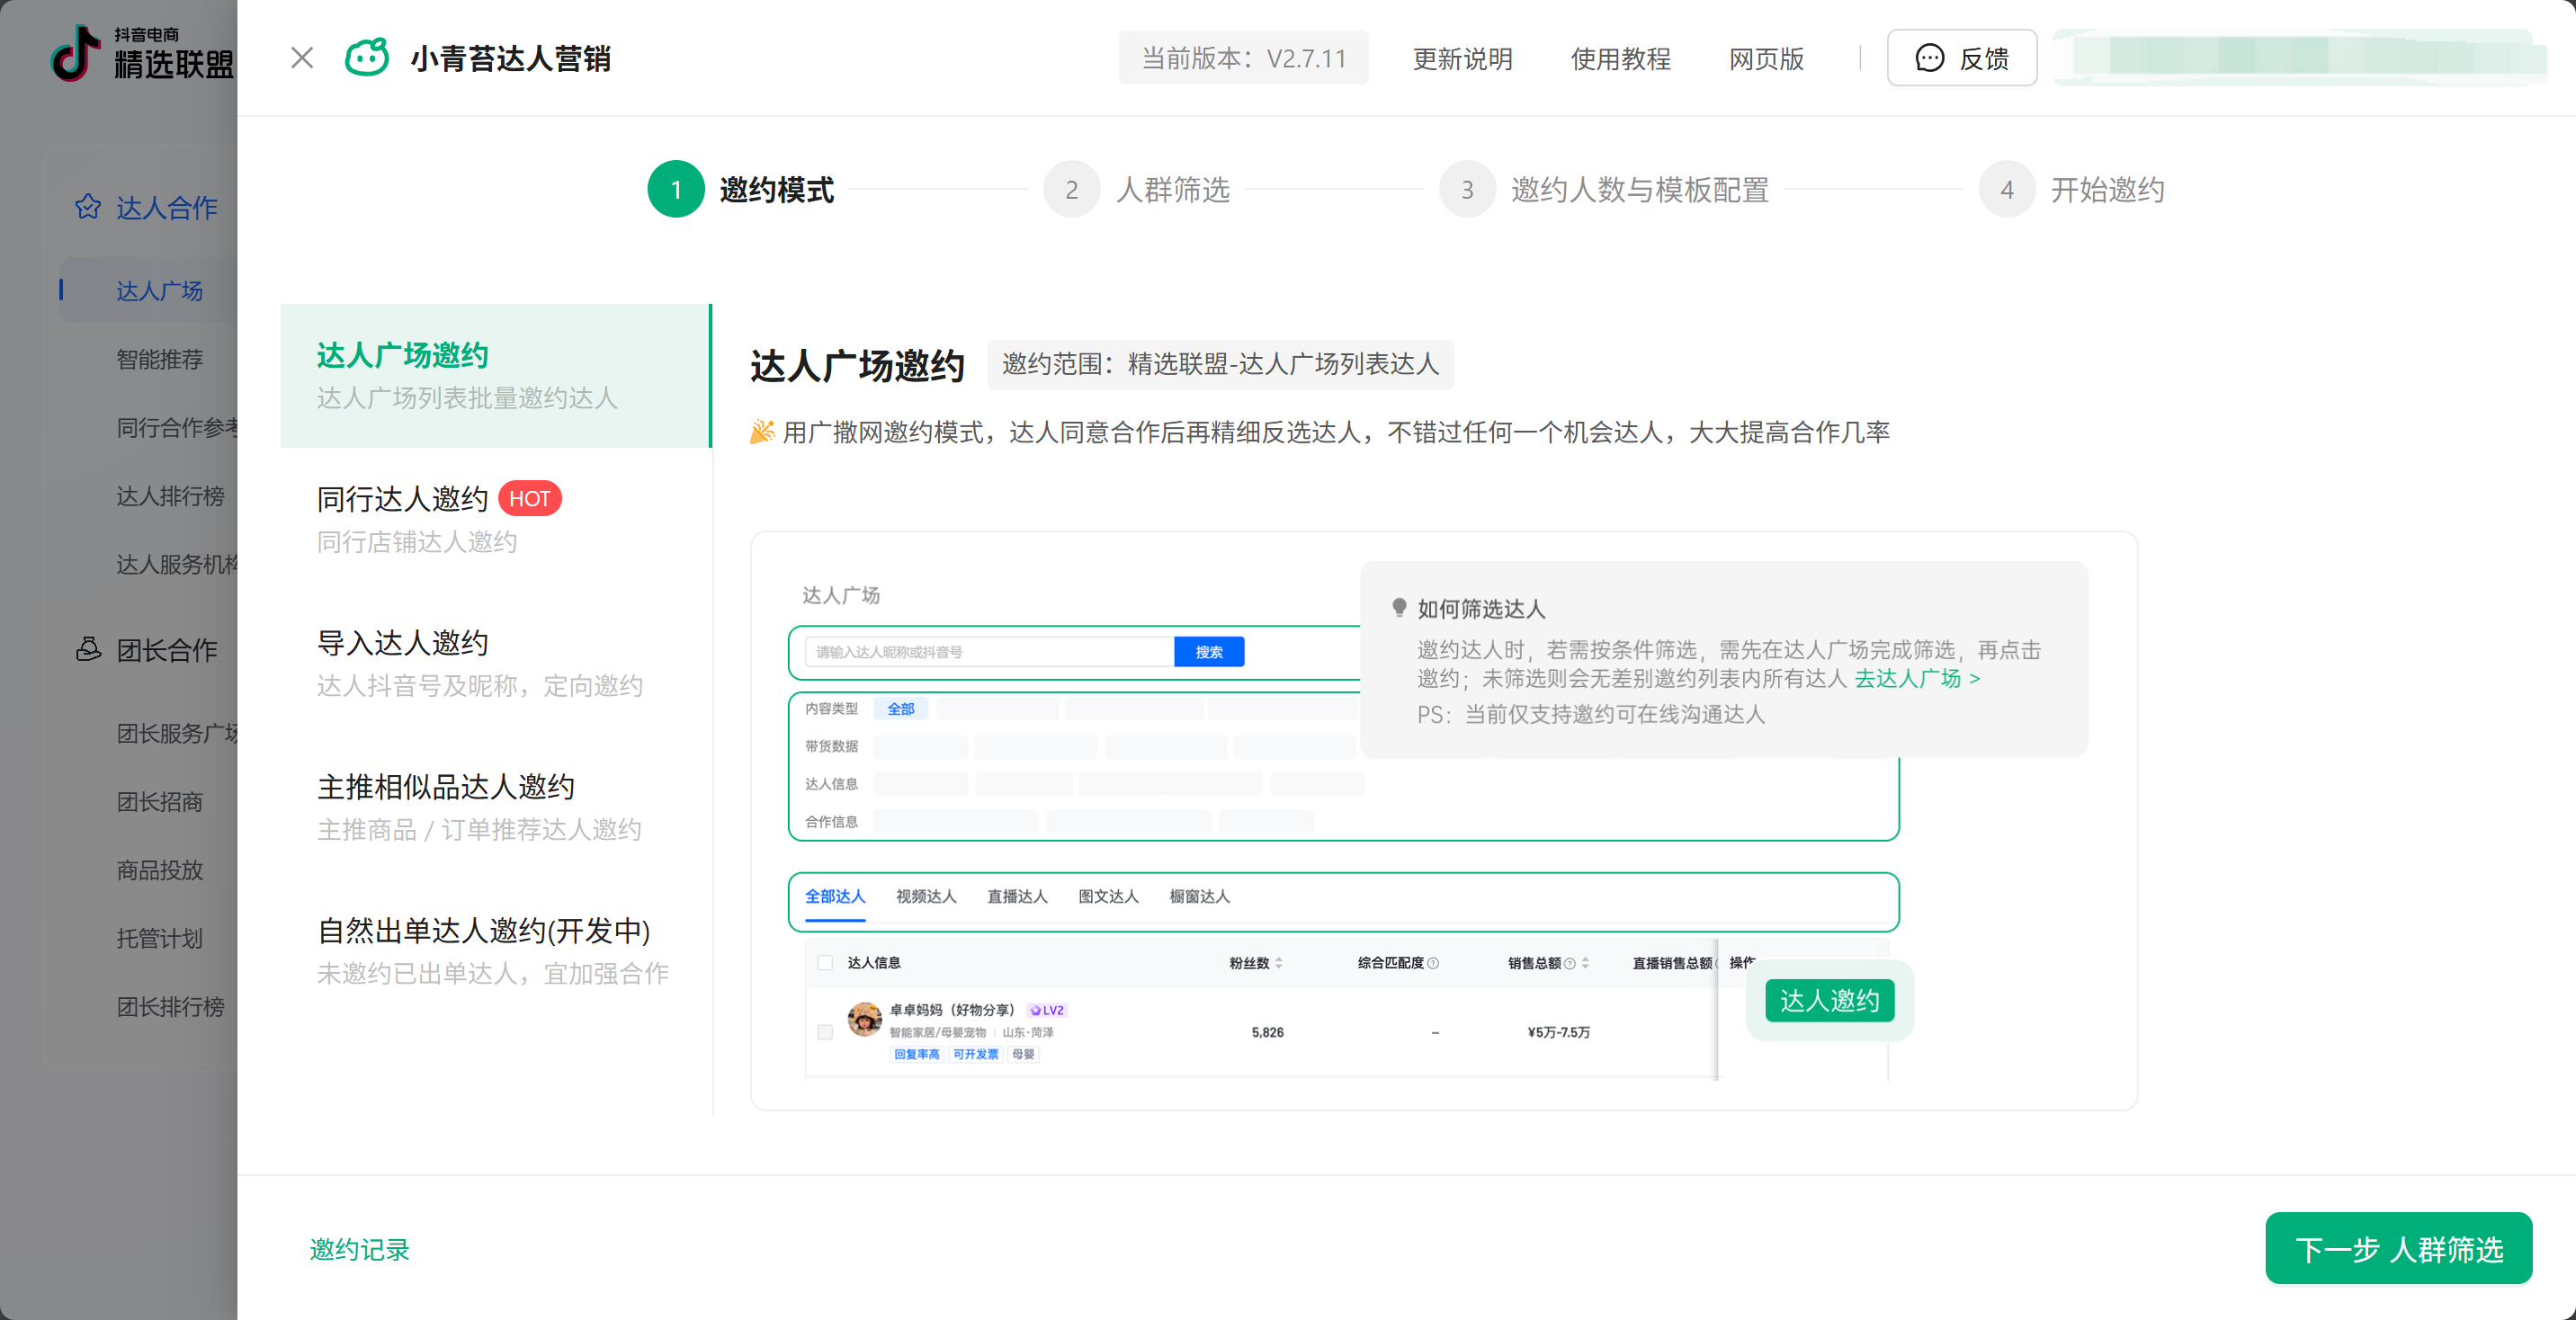The image size is (2576, 1320).
Task: Open 使用教程 in the header
Action: (x=1620, y=58)
